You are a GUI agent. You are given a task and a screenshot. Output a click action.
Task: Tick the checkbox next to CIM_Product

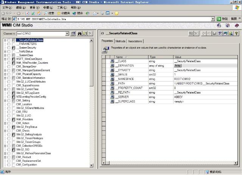[9, 157]
